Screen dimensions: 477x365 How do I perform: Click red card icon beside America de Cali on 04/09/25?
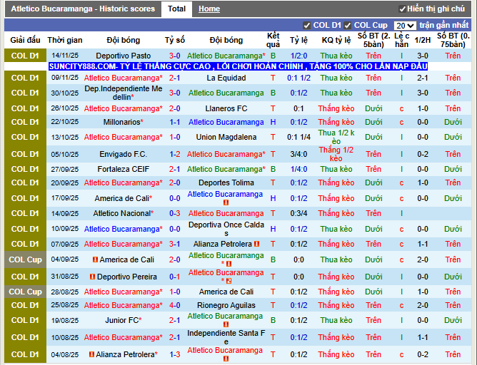coord(94,260)
